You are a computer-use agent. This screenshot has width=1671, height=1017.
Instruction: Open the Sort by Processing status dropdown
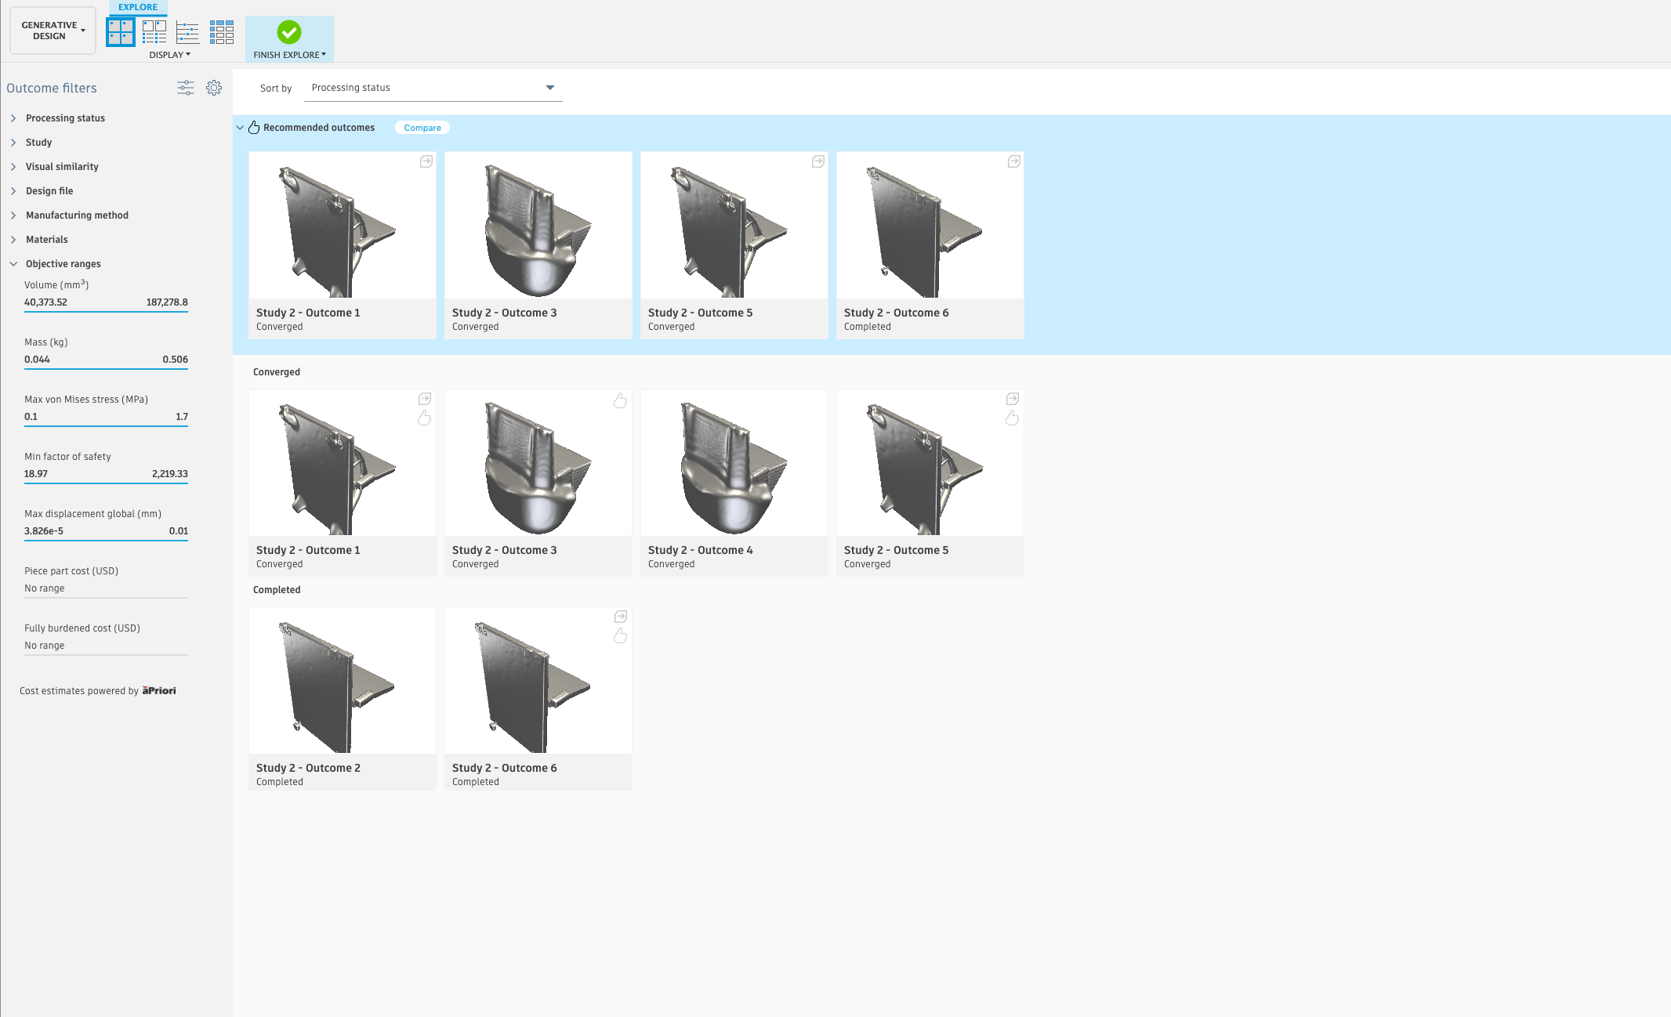pyautogui.click(x=433, y=88)
